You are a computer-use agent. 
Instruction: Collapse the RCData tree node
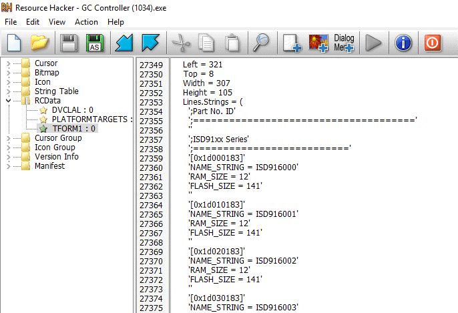[x=8, y=101]
